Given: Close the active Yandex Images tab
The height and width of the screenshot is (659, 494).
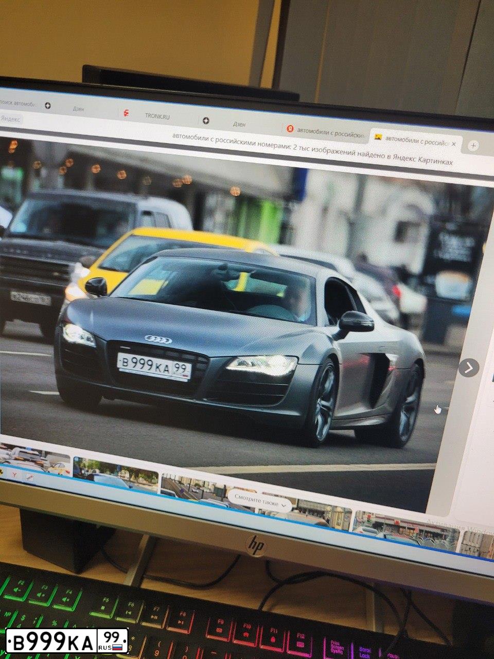Looking at the screenshot, I should click(x=453, y=143).
